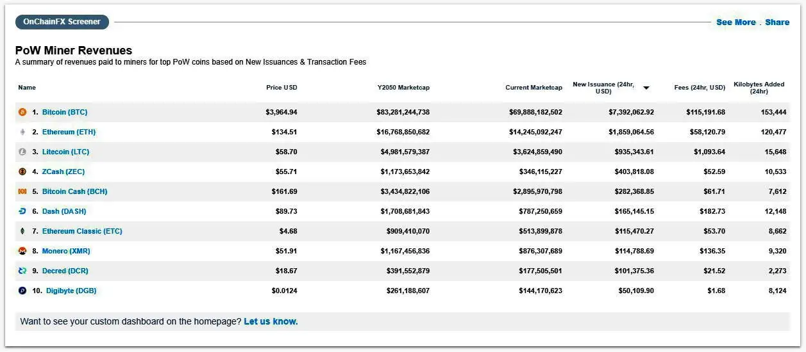Sort by Current Marketcap column header
This screenshot has width=806, height=352.
point(533,88)
